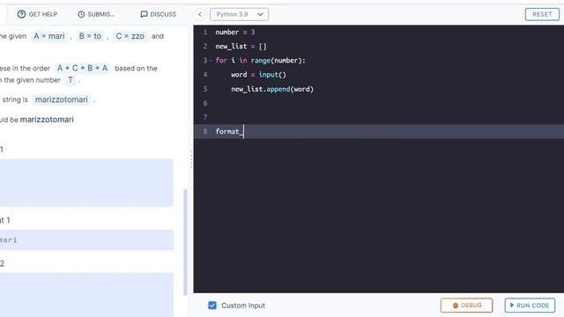
Task: Open the Submissions tab
Action: click(96, 14)
